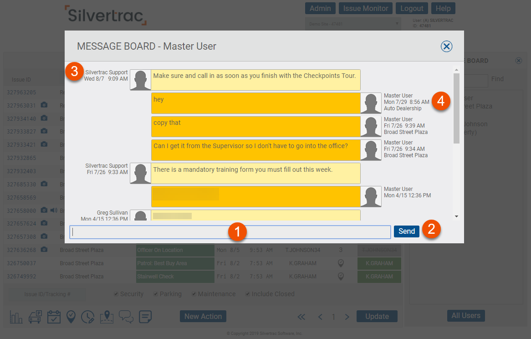Viewport: 531px width, 339px height.
Task: Toggle the Security checkbox
Action: click(x=116, y=294)
